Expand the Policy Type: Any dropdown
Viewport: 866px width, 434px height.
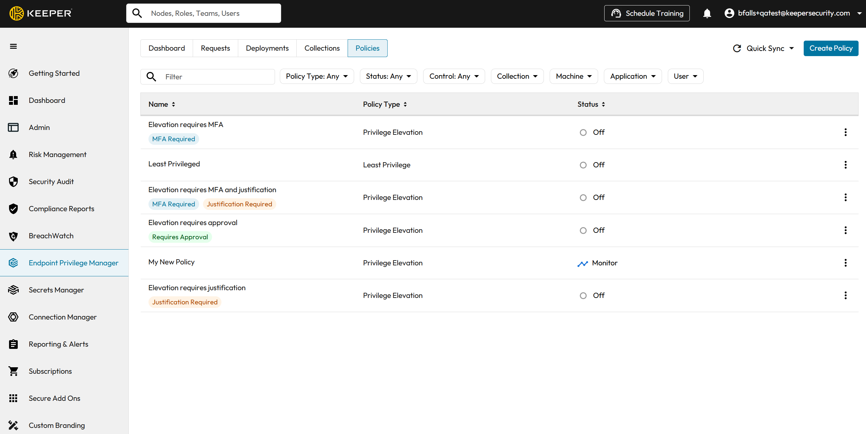[316, 76]
